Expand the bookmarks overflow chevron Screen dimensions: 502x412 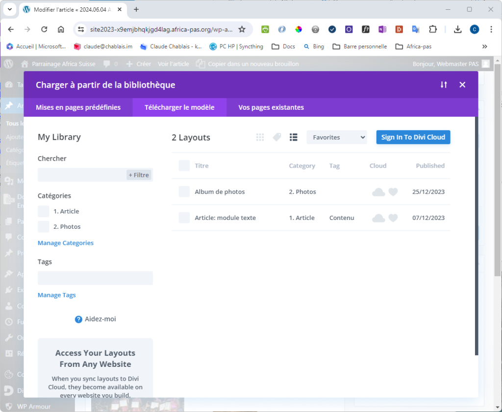tap(484, 47)
